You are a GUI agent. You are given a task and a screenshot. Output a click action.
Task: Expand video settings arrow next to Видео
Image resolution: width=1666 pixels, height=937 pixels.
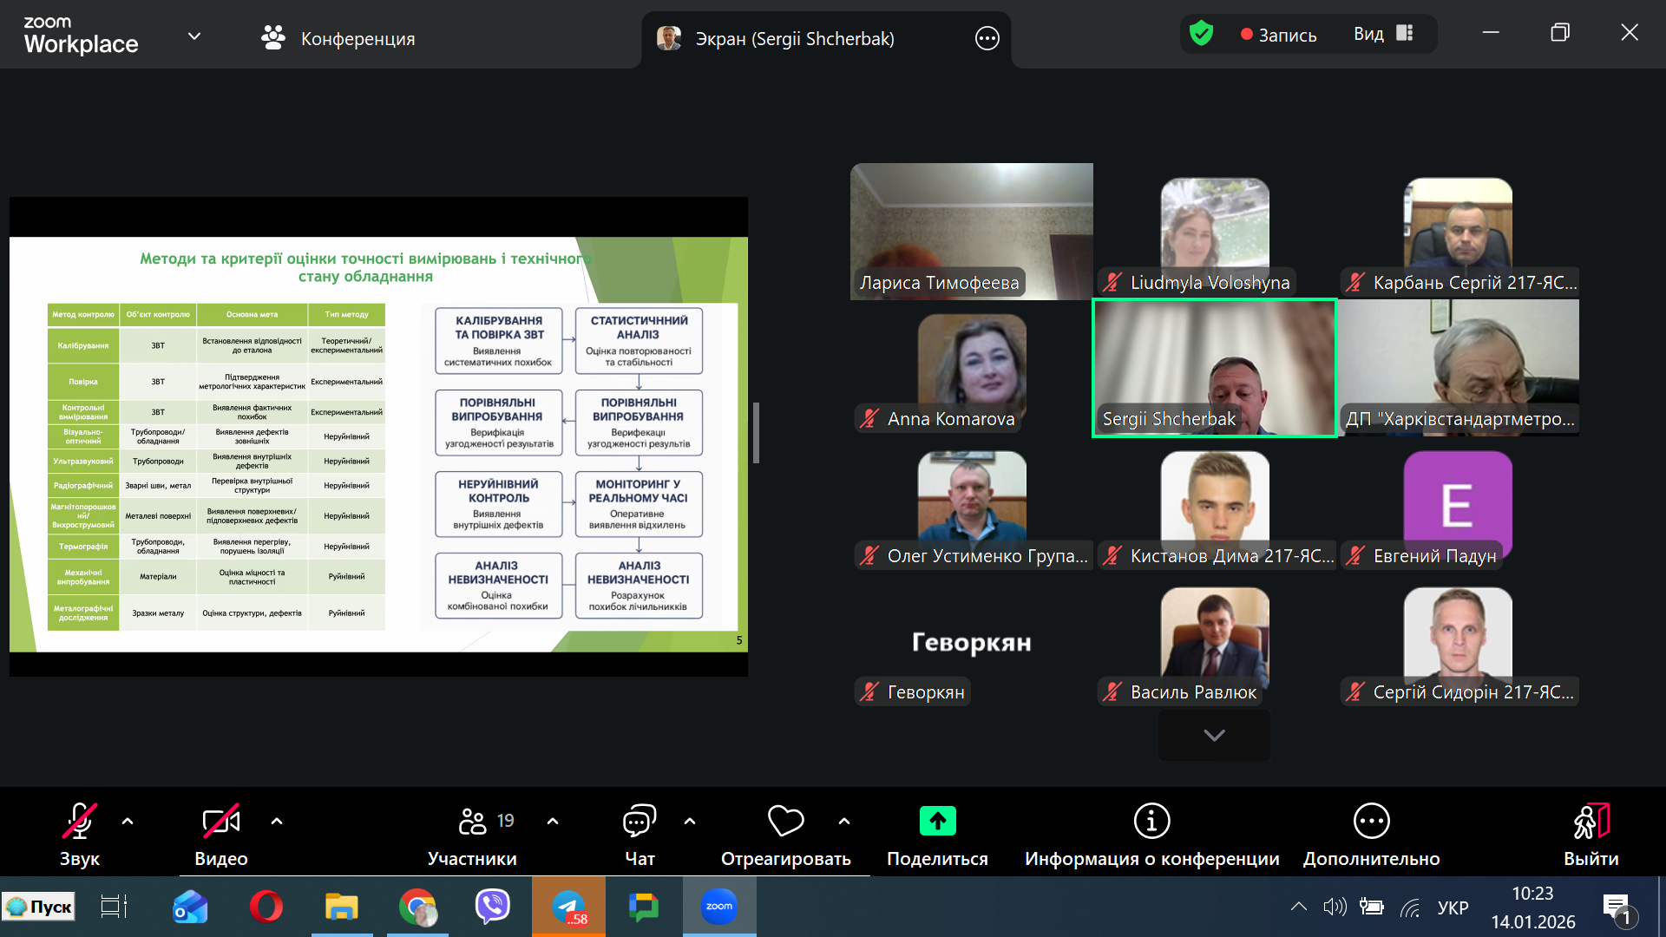click(x=277, y=821)
